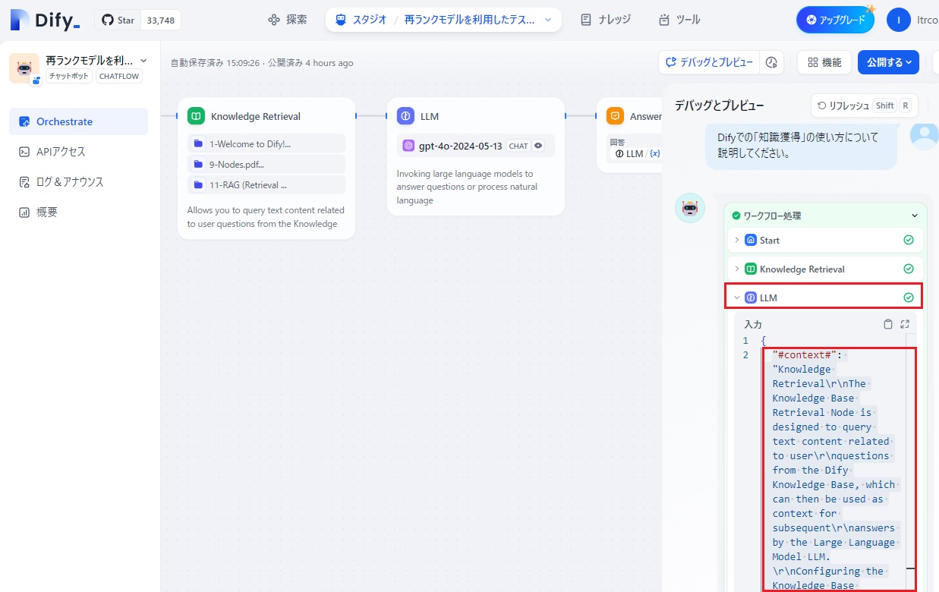This screenshot has width=939, height=592.
Task: Click the OpenAI model icon in LLM node
Action: [408, 146]
